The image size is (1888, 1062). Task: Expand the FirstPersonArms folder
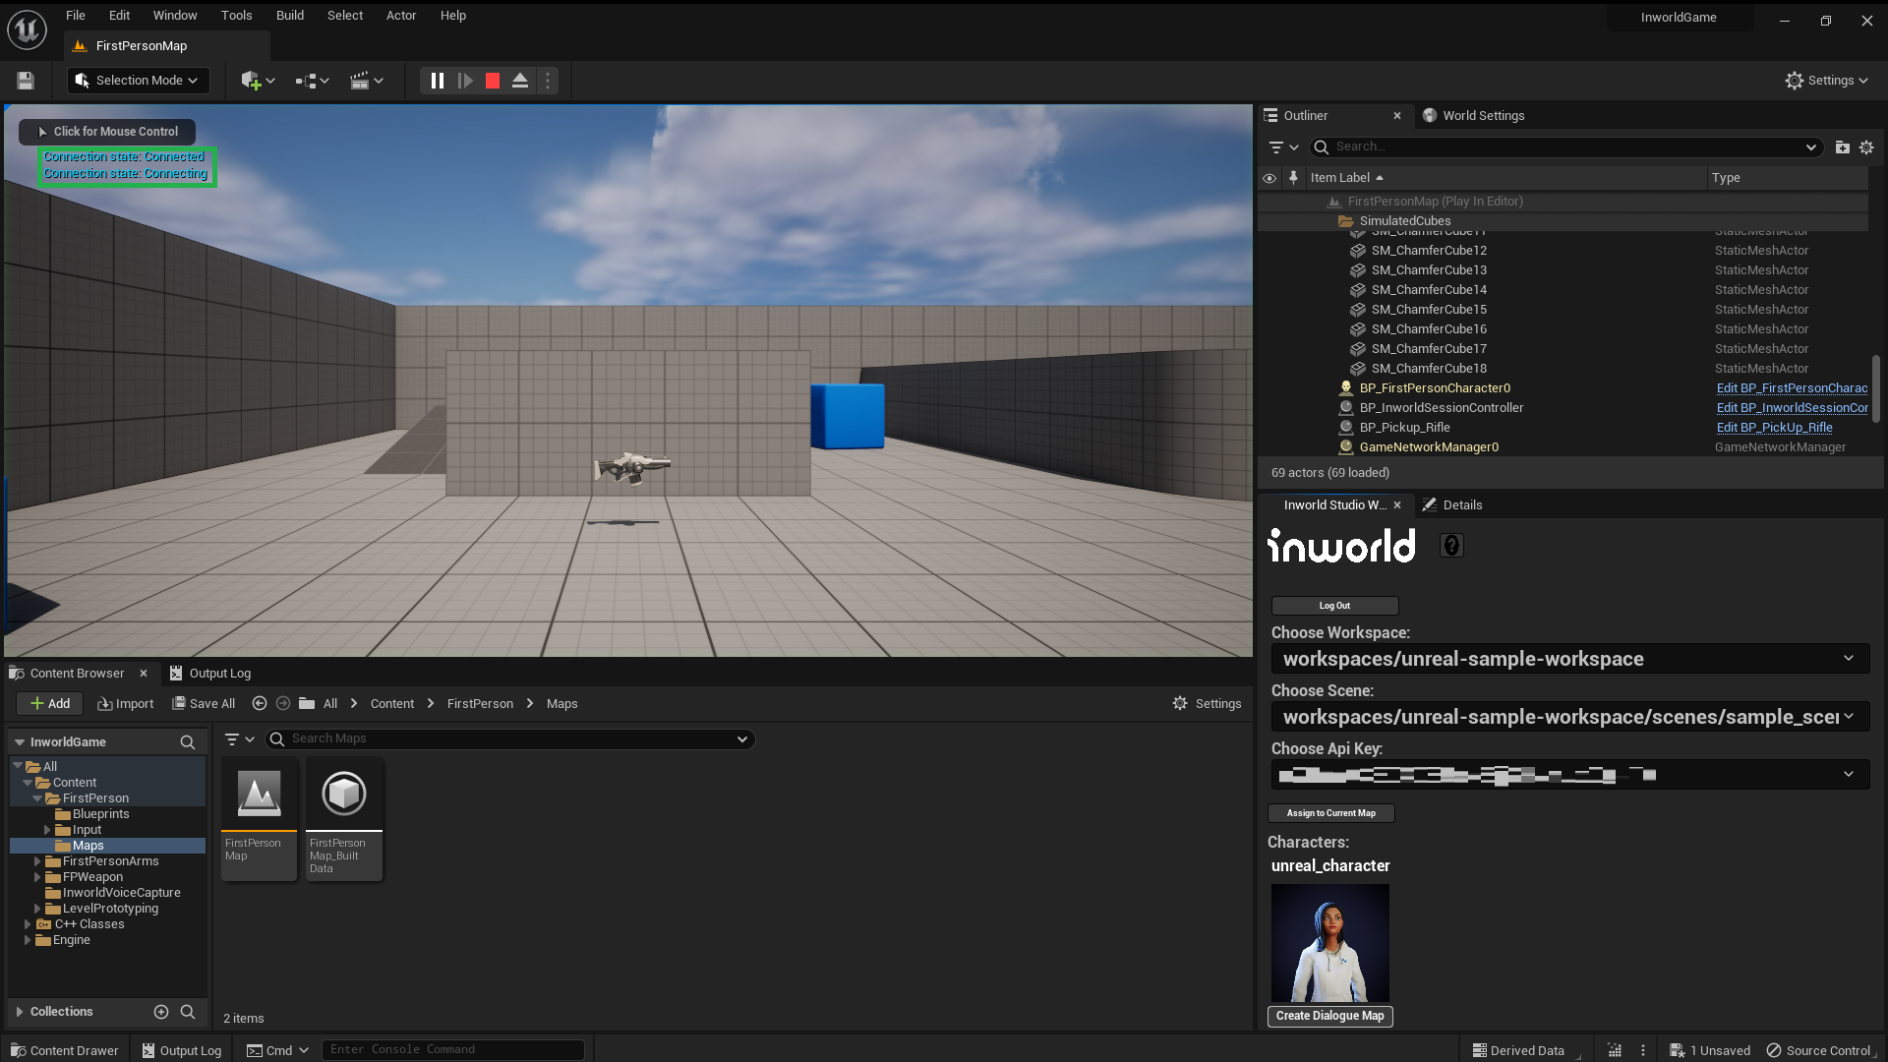pyautogui.click(x=37, y=861)
